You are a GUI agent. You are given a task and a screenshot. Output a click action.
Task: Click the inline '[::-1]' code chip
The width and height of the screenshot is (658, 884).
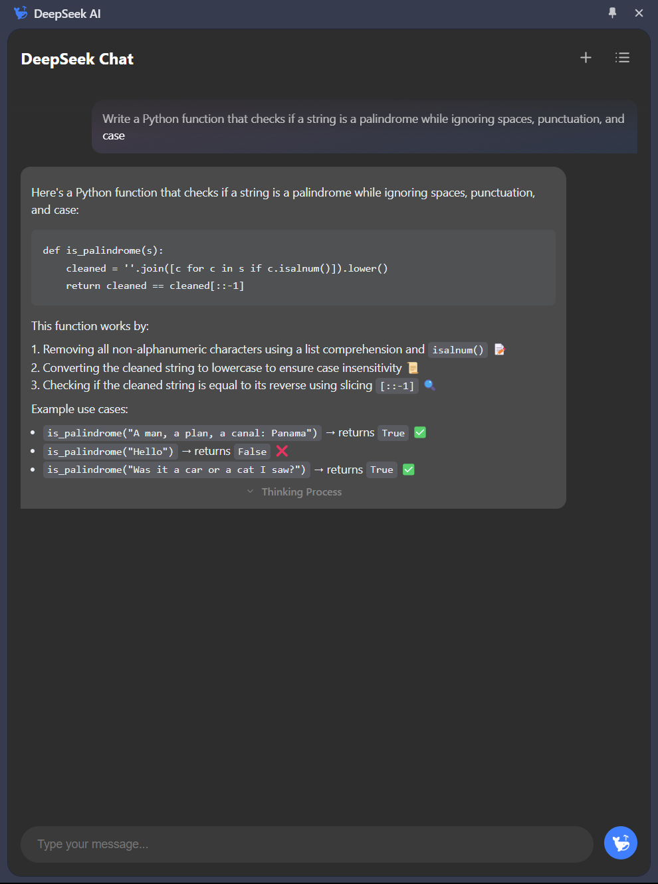[x=397, y=386]
